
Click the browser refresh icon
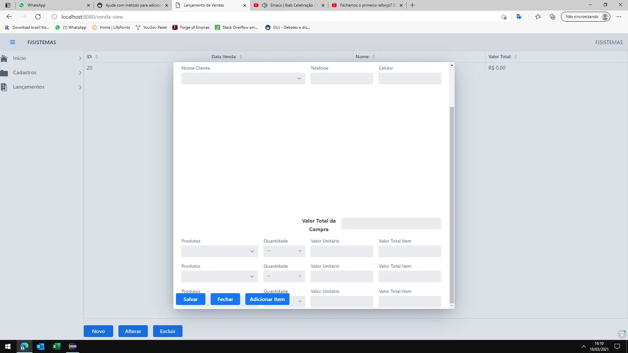click(x=38, y=17)
